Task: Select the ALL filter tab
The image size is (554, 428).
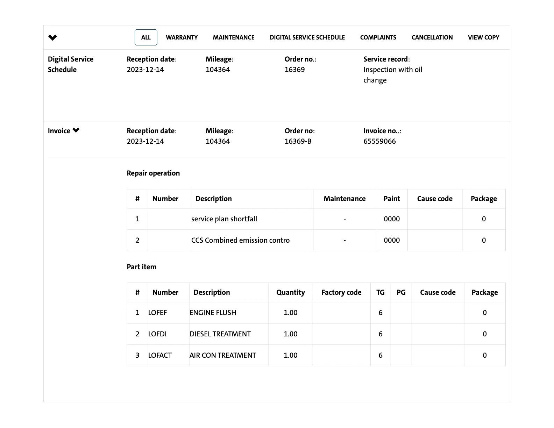Action: [146, 37]
